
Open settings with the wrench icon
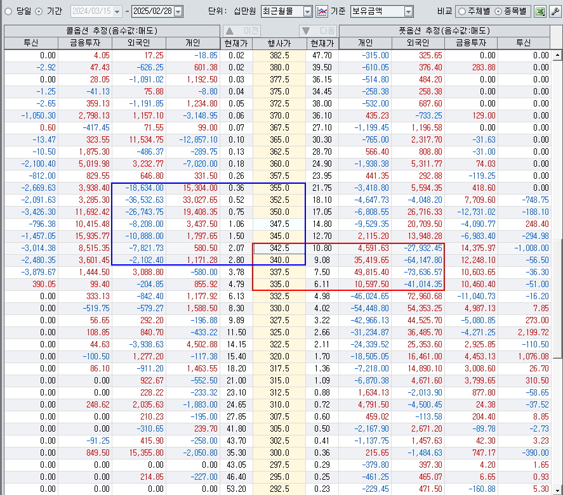pos(554,11)
